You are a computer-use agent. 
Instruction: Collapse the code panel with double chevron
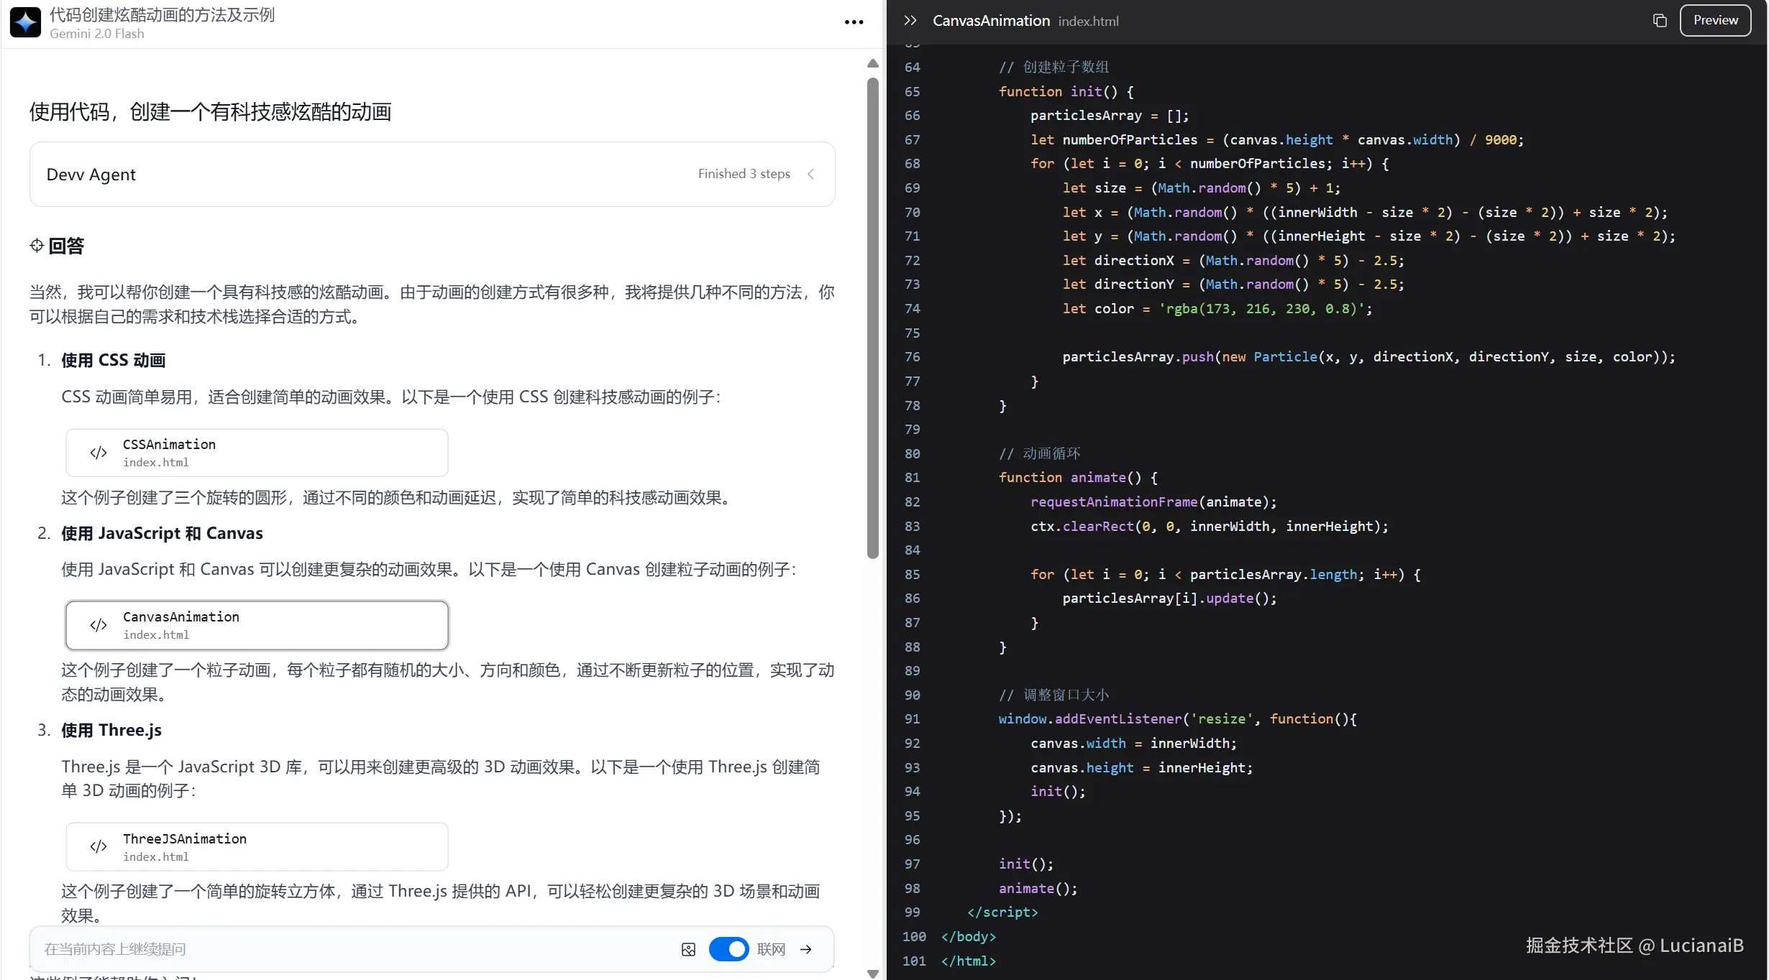[x=910, y=21]
